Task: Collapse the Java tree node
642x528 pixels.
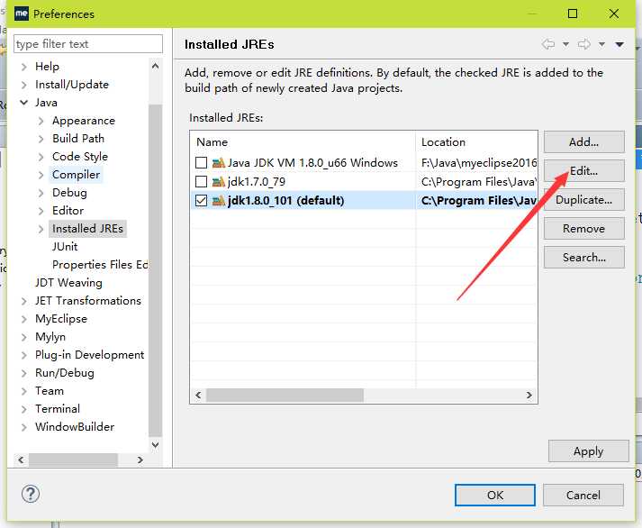Action: (x=24, y=103)
